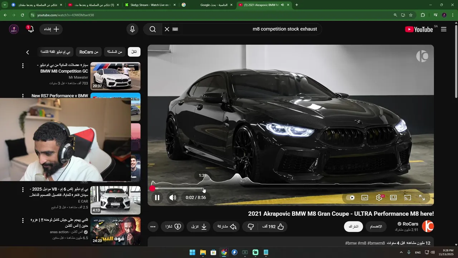The width and height of the screenshot is (458, 258).
Task: Open the قوة النبي thumbnail with 24:23 duration
Action: pyautogui.click(x=116, y=231)
